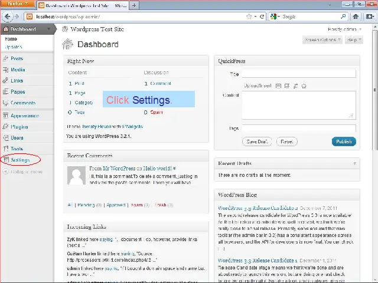The height and width of the screenshot is (283, 378).
Task: Open the WordPress 3.3 Release Candidate 2 post
Action: 256,208
